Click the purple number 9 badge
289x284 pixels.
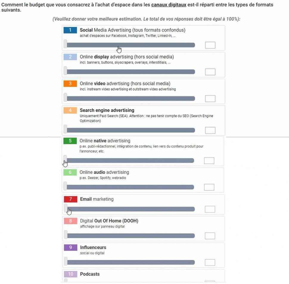click(71, 247)
